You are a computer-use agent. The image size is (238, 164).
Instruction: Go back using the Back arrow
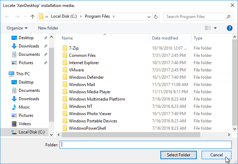tap(7, 17)
